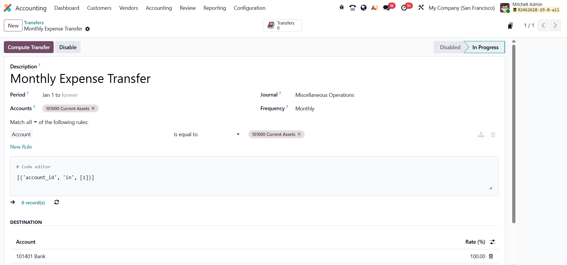Viewport: 567px width, 265px height.
Task: Click the Frequency help question mark
Action: (x=287, y=107)
